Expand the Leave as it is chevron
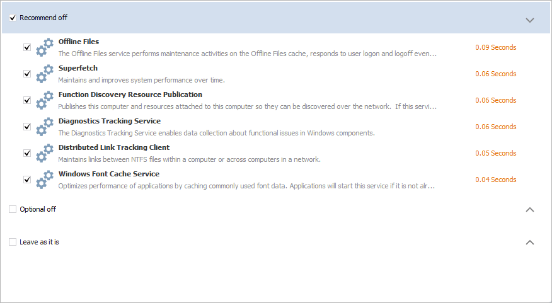Screen dimensions: 552x303 pos(530,242)
